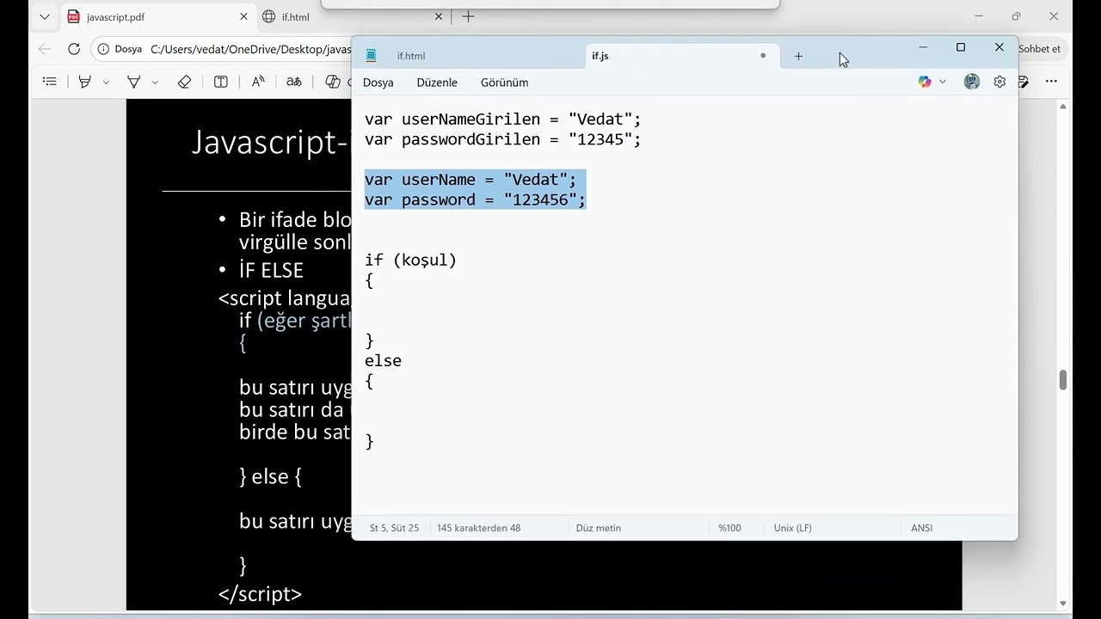1101x619 pixels.
Task: Click the Notepad app icon in title bar
Action: 371,56
